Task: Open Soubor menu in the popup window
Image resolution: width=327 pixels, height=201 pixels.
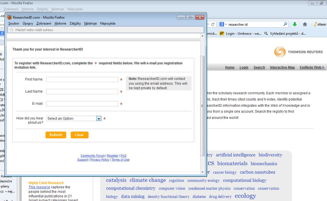Action: 14,24
